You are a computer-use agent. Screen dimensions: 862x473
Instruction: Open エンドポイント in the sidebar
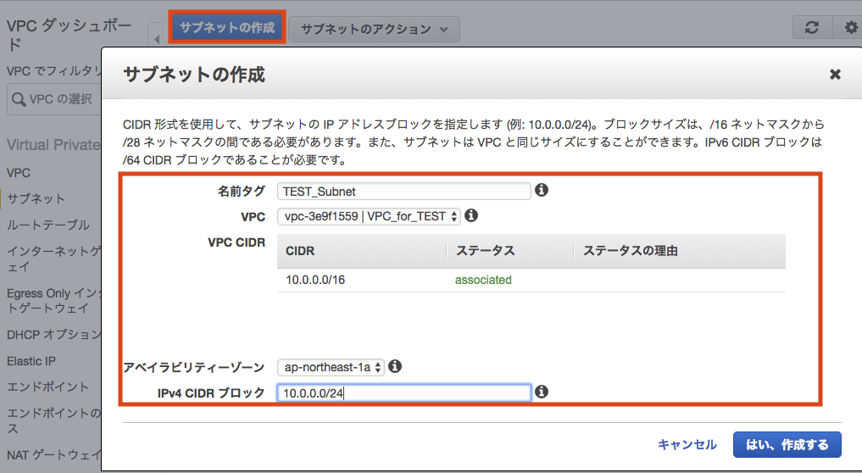pos(47,387)
